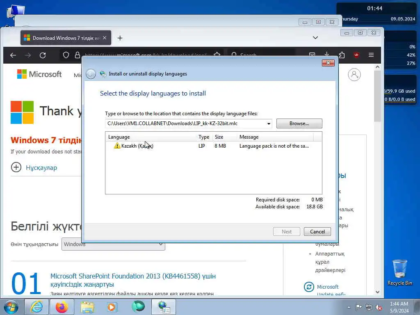Click the Firefox back button

(x=13, y=55)
